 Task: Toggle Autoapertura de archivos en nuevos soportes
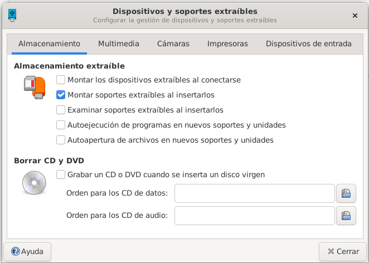pyautogui.click(x=61, y=140)
